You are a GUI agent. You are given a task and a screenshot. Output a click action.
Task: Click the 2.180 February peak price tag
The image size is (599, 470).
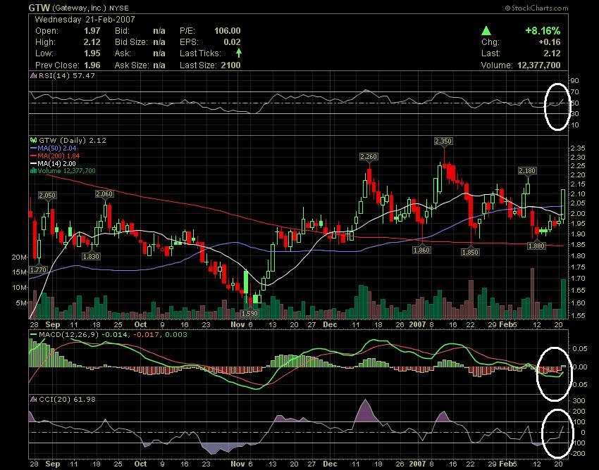[x=527, y=170]
